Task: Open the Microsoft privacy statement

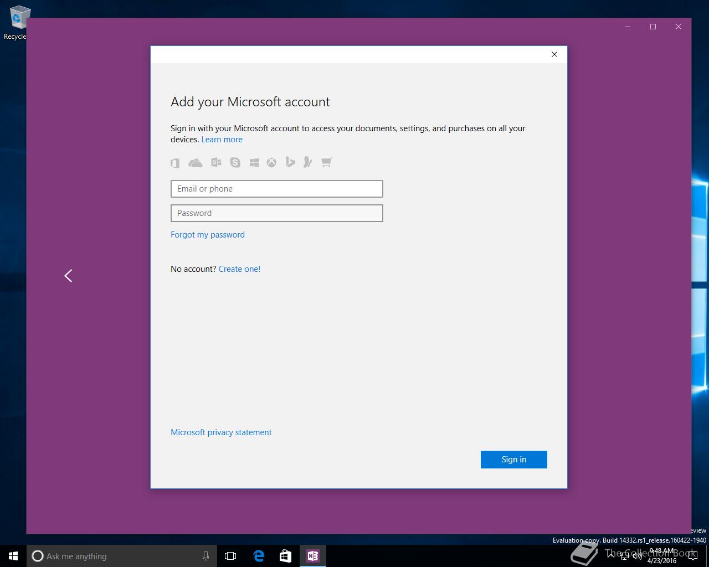Action: [x=221, y=432]
